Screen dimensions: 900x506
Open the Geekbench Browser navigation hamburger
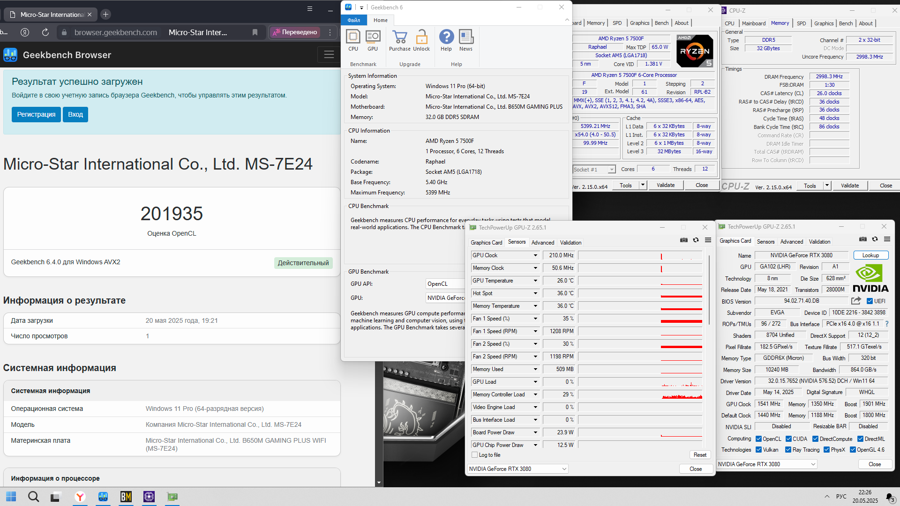[329, 55]
